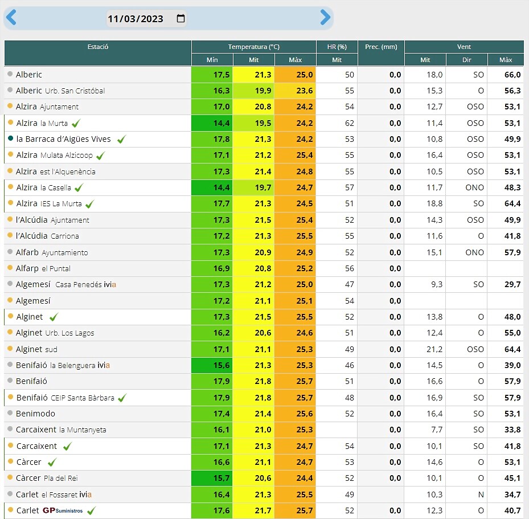Click Alberic min temperature cell 17,5

(x=212, y=75)
